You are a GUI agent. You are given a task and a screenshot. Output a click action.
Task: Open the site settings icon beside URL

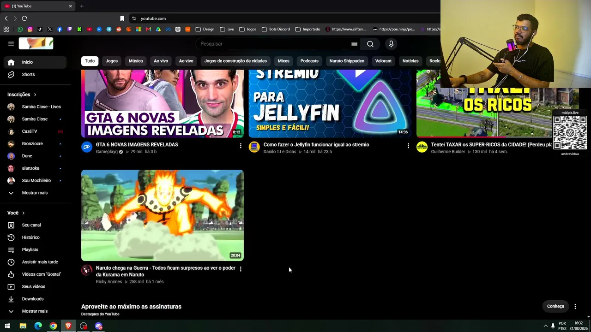[x=134, y=18]
